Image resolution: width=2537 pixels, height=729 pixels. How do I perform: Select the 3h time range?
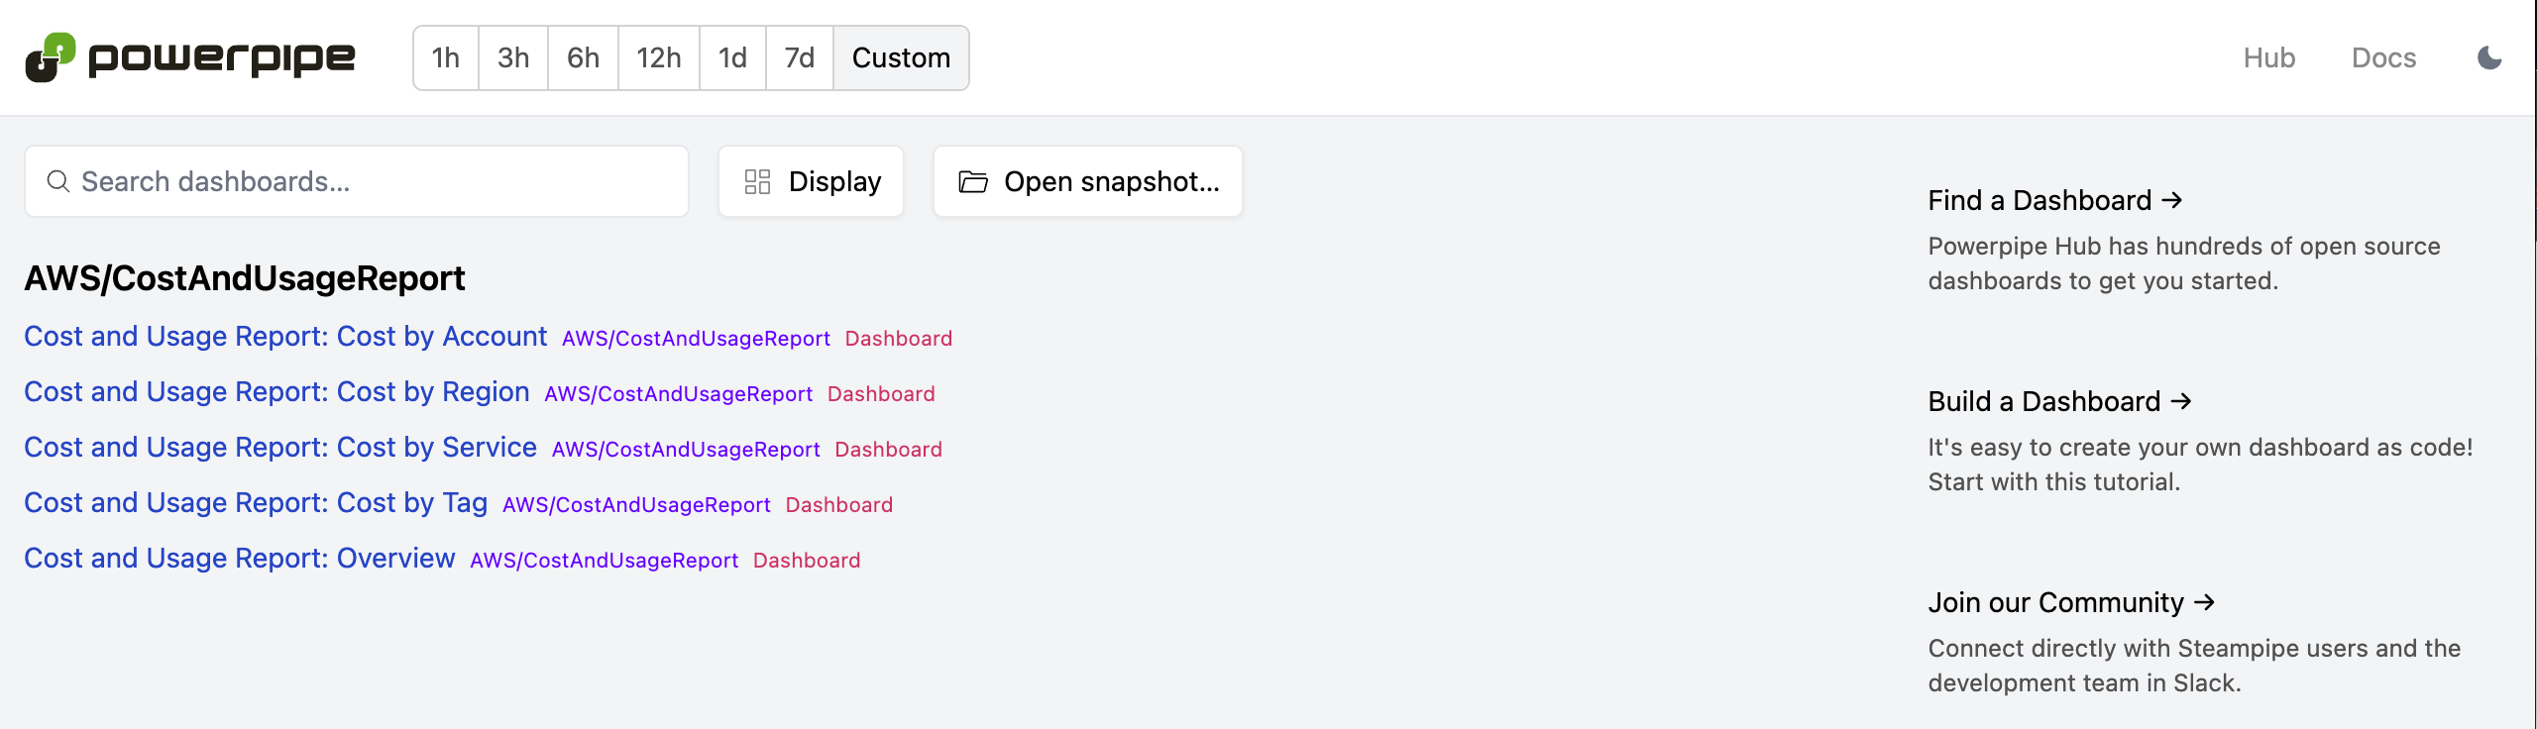tap(513, 58)
